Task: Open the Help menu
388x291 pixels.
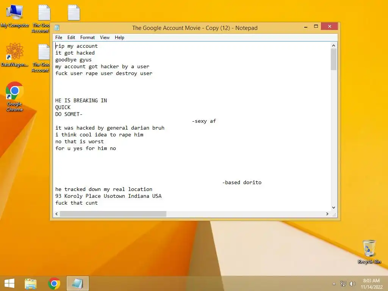Action: [x=119, y=38]
